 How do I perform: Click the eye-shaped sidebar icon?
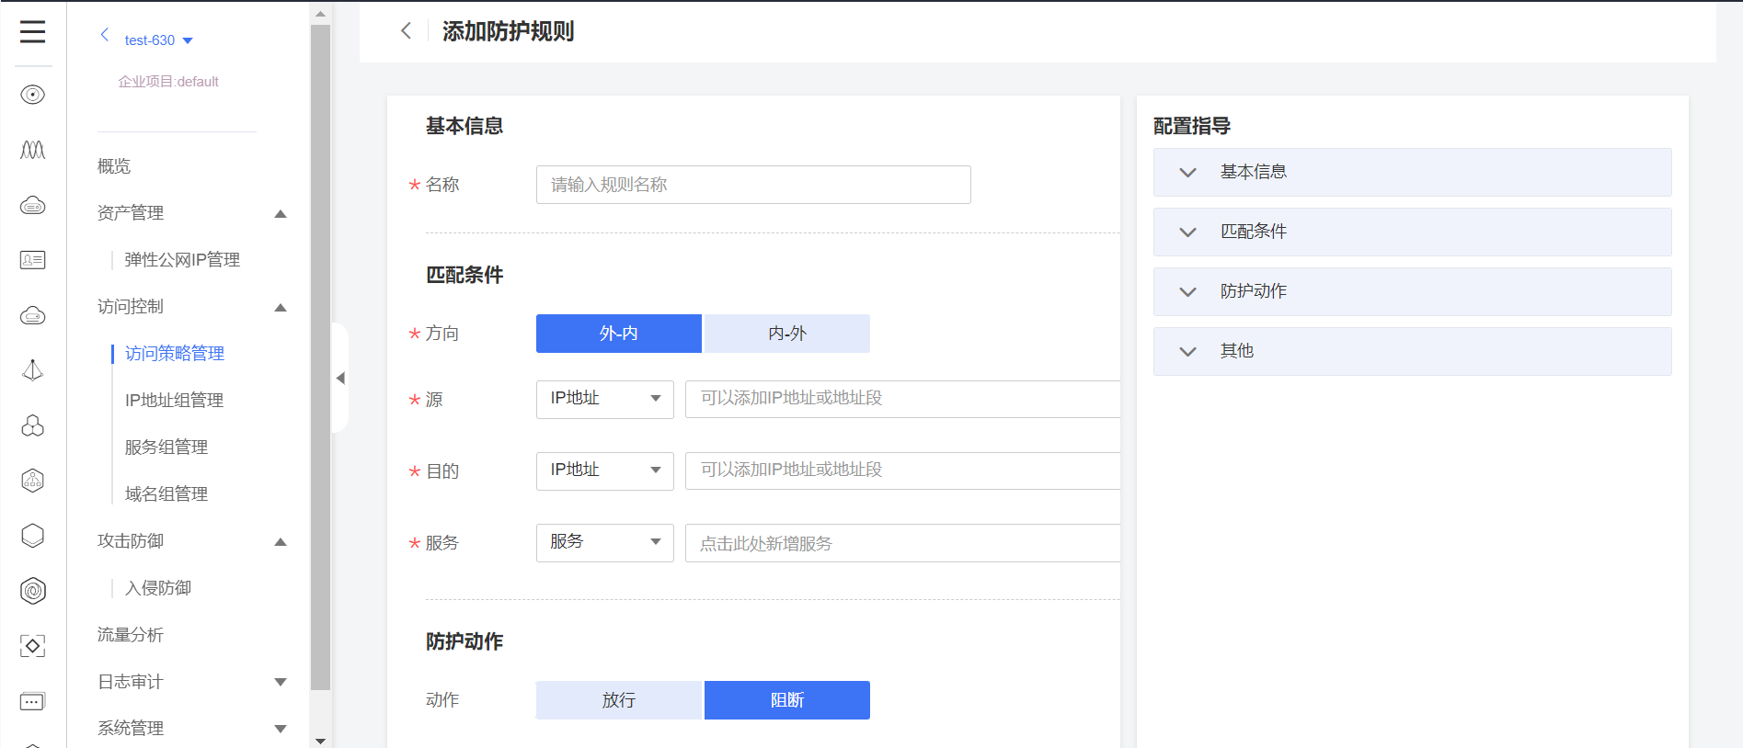point(32,95)
